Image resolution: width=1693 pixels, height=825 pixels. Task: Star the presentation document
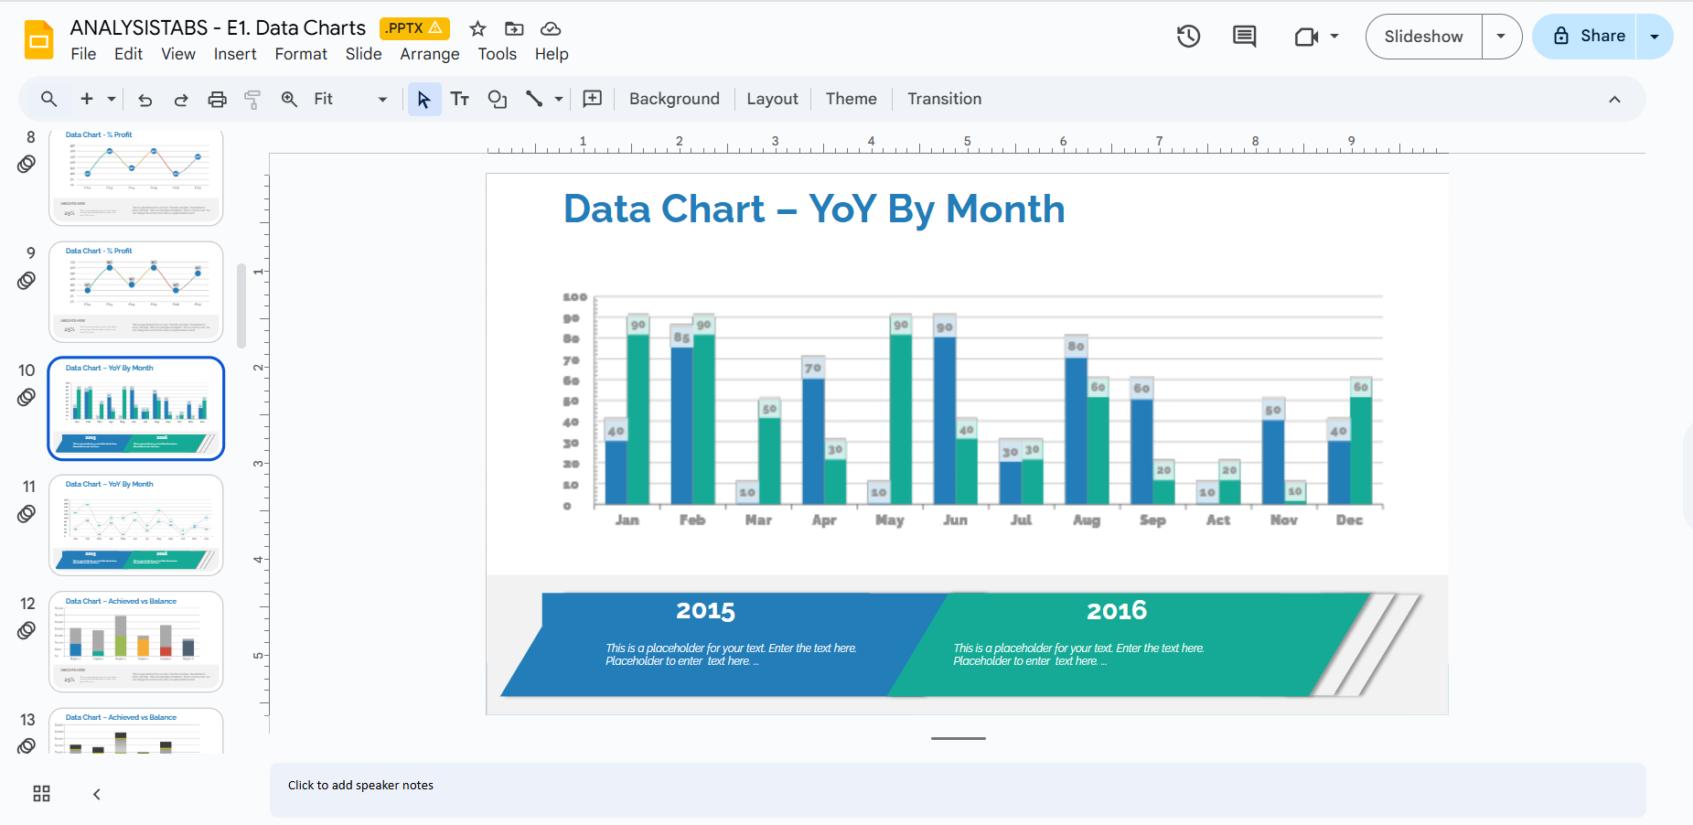pyautogui.click(x=477, y=28)
